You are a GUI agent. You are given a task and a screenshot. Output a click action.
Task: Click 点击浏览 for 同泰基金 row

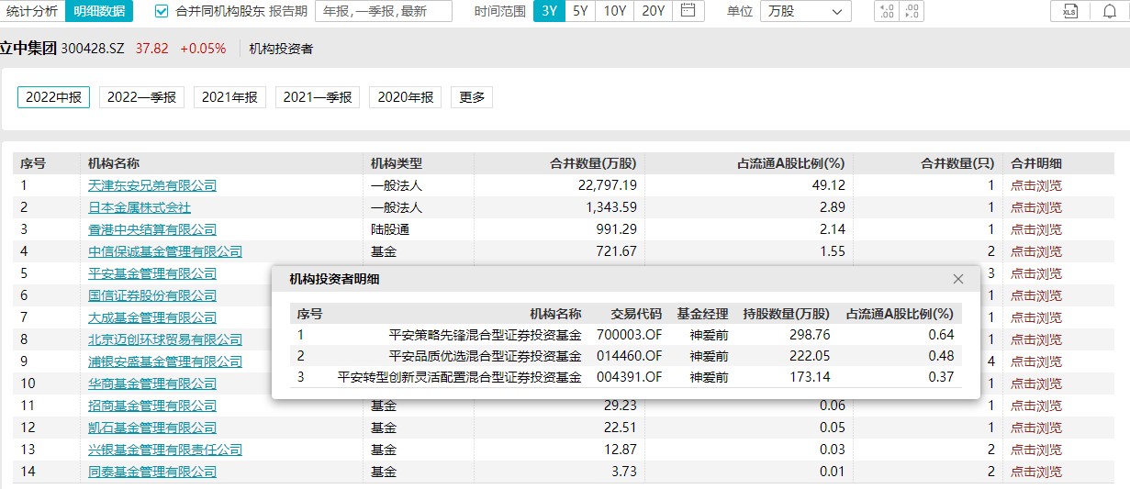1036,472
